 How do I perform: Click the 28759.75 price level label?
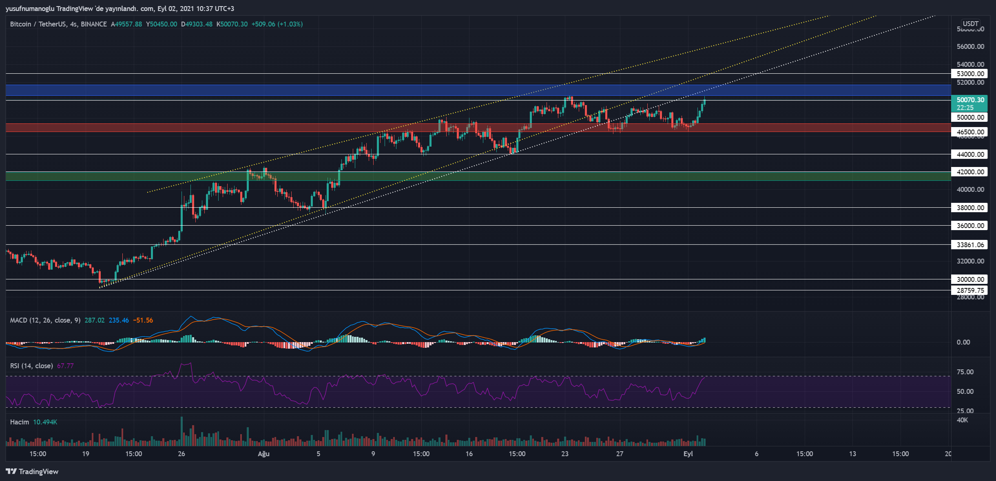point(970,290)
